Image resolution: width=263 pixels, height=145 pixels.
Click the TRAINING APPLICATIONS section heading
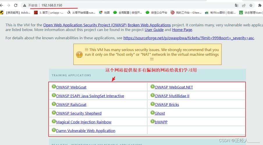point(71,75)
